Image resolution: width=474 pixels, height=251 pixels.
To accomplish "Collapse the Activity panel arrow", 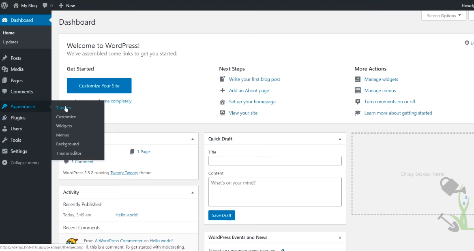I will click(192, 192).
